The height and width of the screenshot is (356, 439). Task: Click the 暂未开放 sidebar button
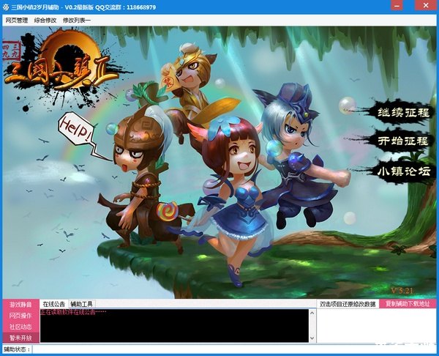pyautogui.click(x=20, y=338)
